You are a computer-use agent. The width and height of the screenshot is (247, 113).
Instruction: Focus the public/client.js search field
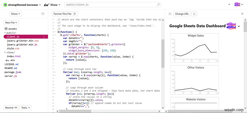tap(113, 5)
